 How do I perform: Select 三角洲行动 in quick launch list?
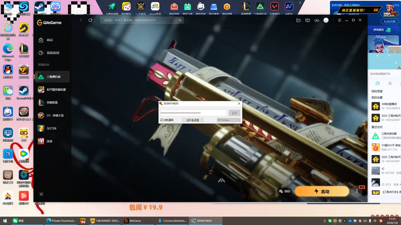point(52,77)
